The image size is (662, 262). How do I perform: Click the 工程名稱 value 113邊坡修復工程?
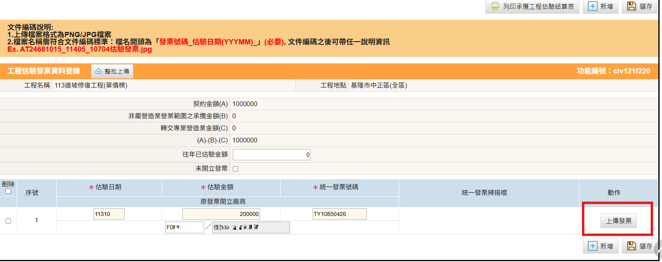tap(91, 86)
